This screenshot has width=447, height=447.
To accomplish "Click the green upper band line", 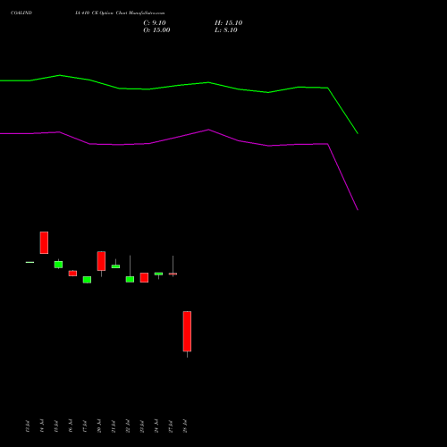I will [179, 85].
